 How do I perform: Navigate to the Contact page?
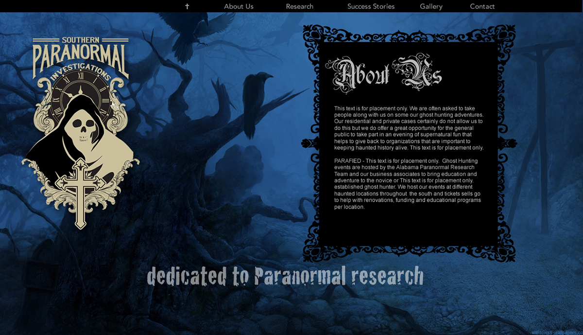coord(482,6)
